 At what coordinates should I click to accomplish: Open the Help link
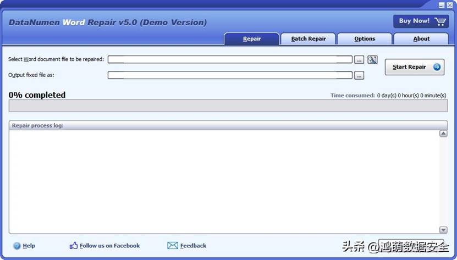coord(29,246)
